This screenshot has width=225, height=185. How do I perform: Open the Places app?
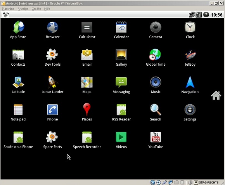(x=87, y=112)
